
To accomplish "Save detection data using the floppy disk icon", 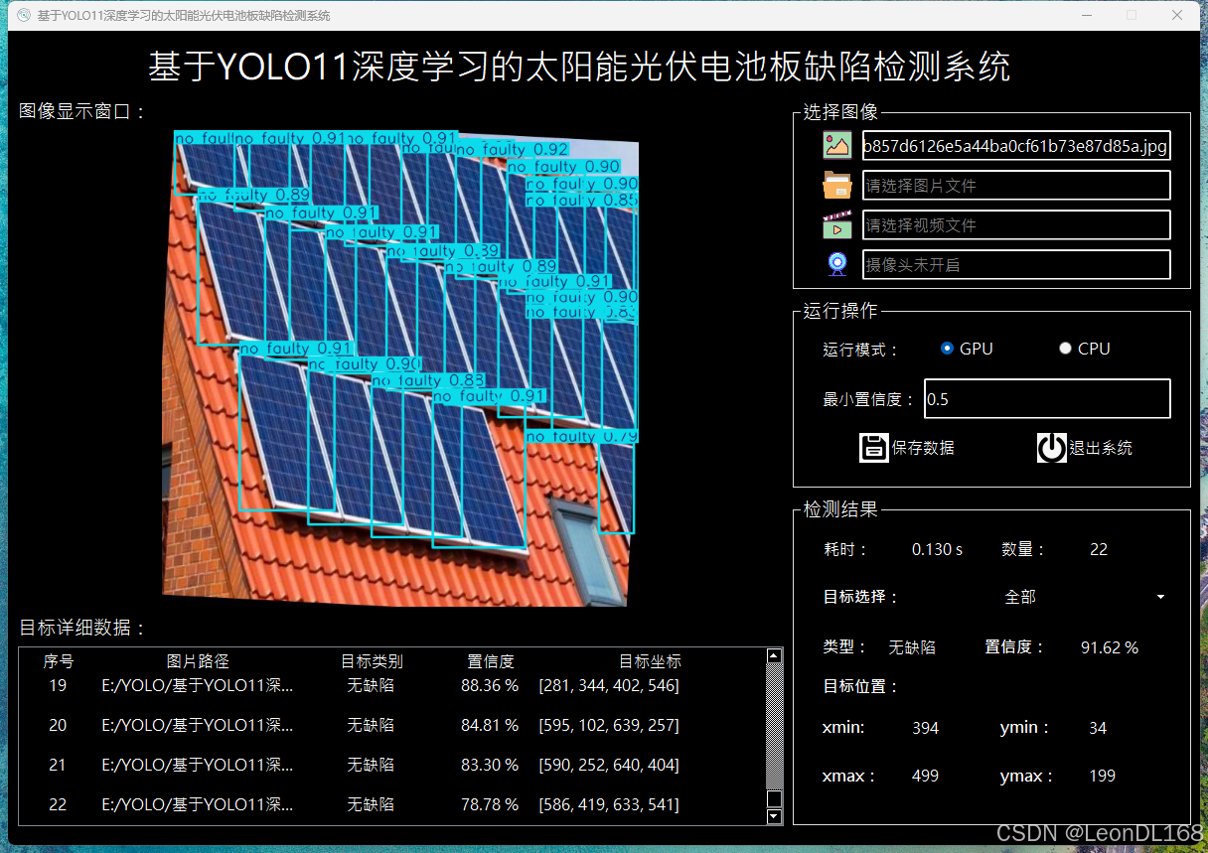I will 873,447.
